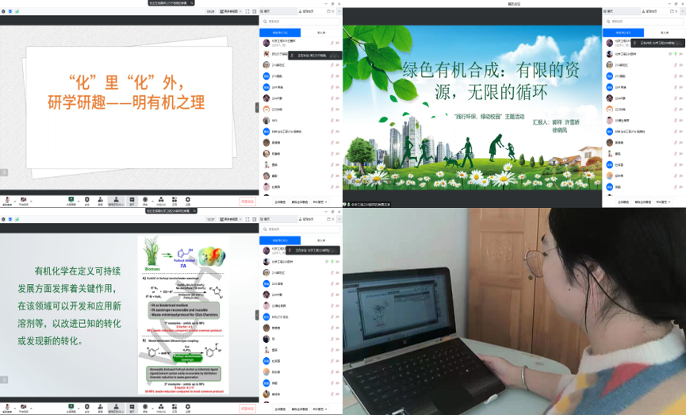The height and width of the screenshot is (415, 686).
Task: Click Mute All button in top-left member panel
Action: tap(279, 202)
